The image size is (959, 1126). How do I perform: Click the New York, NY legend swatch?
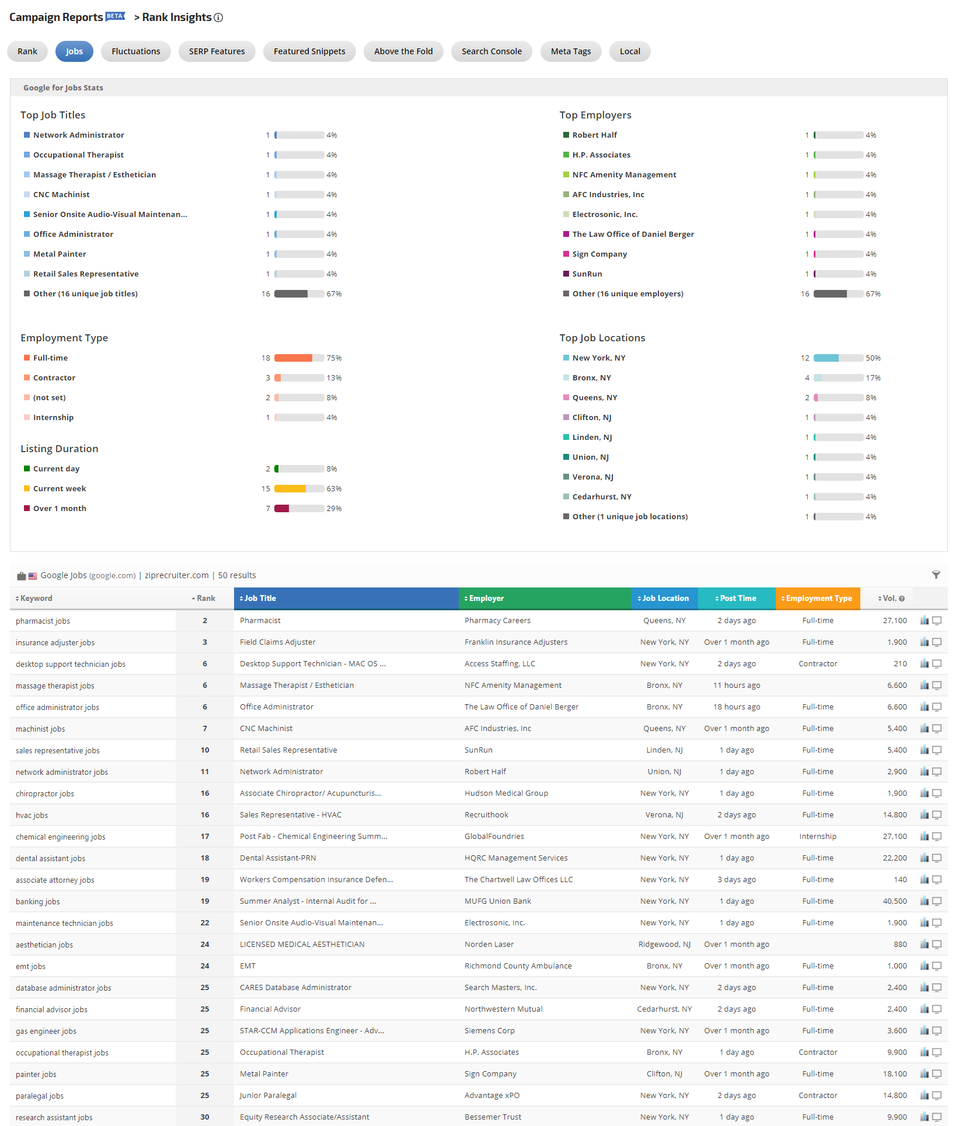tap(566, 358)
